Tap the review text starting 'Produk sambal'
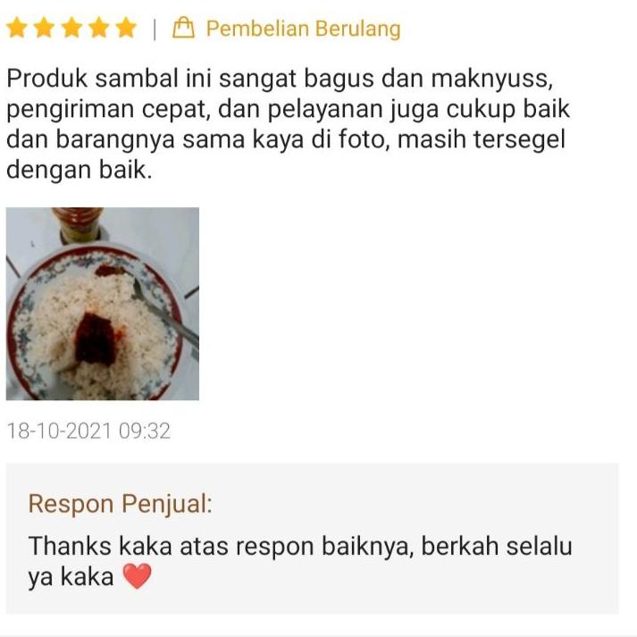 288,123
